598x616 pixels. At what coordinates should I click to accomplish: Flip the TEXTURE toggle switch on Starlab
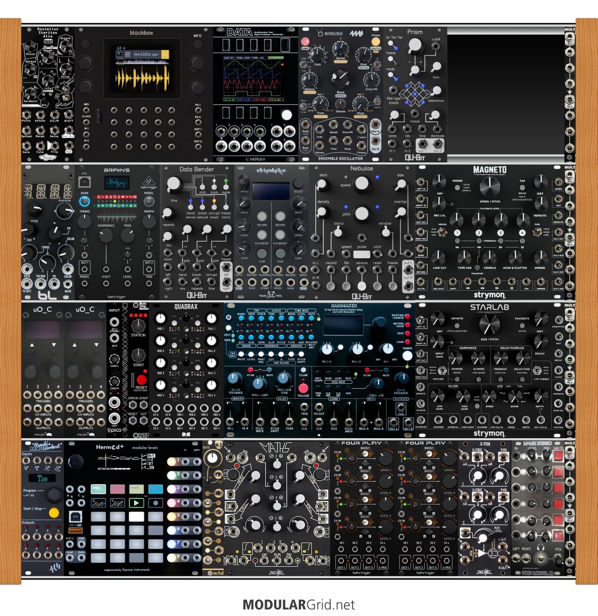[442, 370]
